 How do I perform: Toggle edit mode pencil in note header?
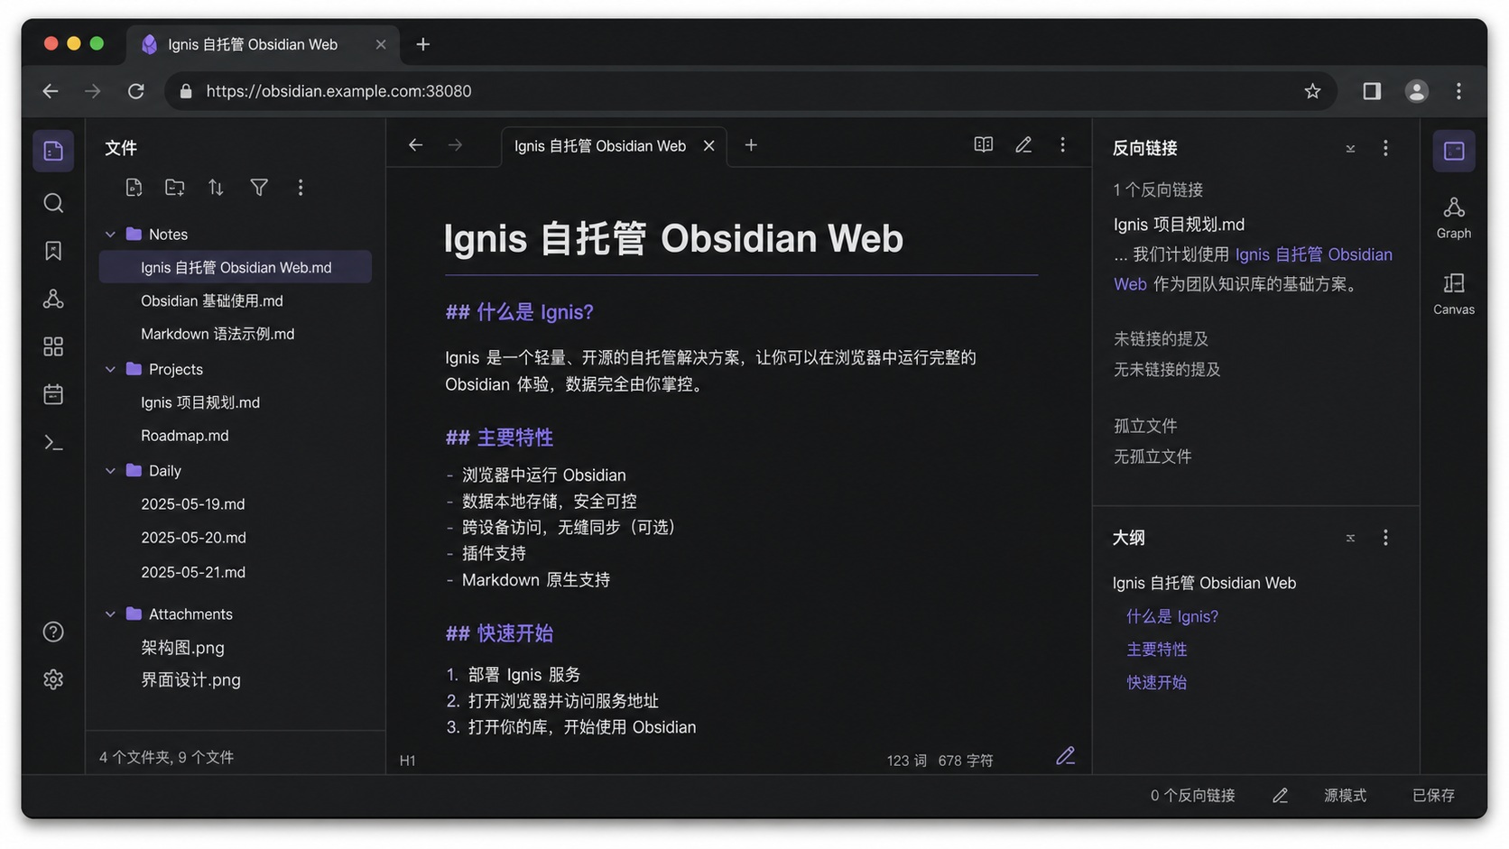pos(1023,145)
